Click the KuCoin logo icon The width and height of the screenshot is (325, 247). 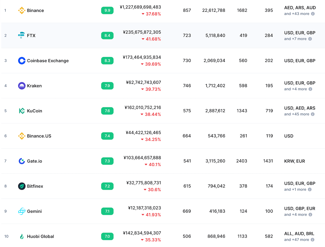pos(22,111)
